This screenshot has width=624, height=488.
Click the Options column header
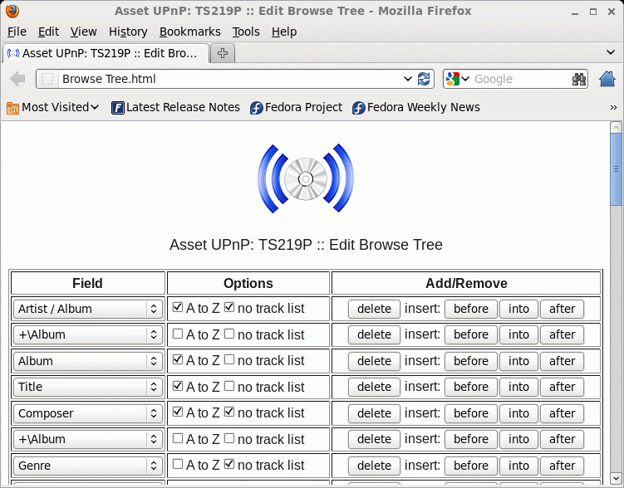(248, 283)
